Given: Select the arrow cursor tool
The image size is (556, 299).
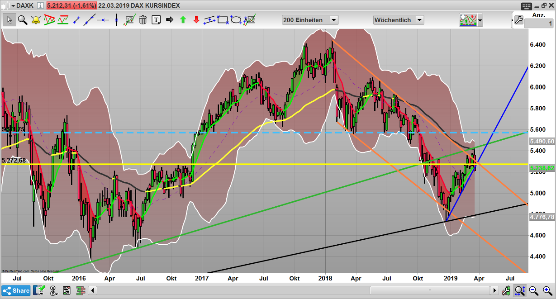Looking at the screenshot, I should click(x=9, y=20).
